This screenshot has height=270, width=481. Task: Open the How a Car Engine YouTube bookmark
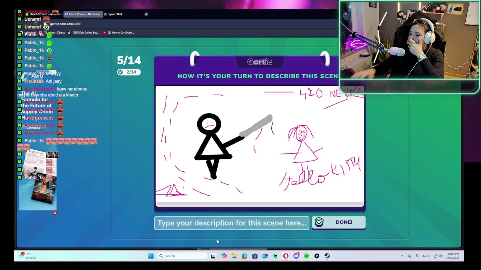(119, 33)
